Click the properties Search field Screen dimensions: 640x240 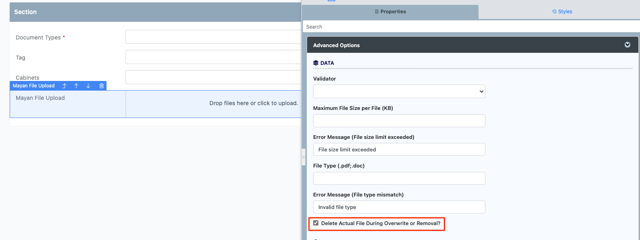pyautogui.click(x=471, y=27)
